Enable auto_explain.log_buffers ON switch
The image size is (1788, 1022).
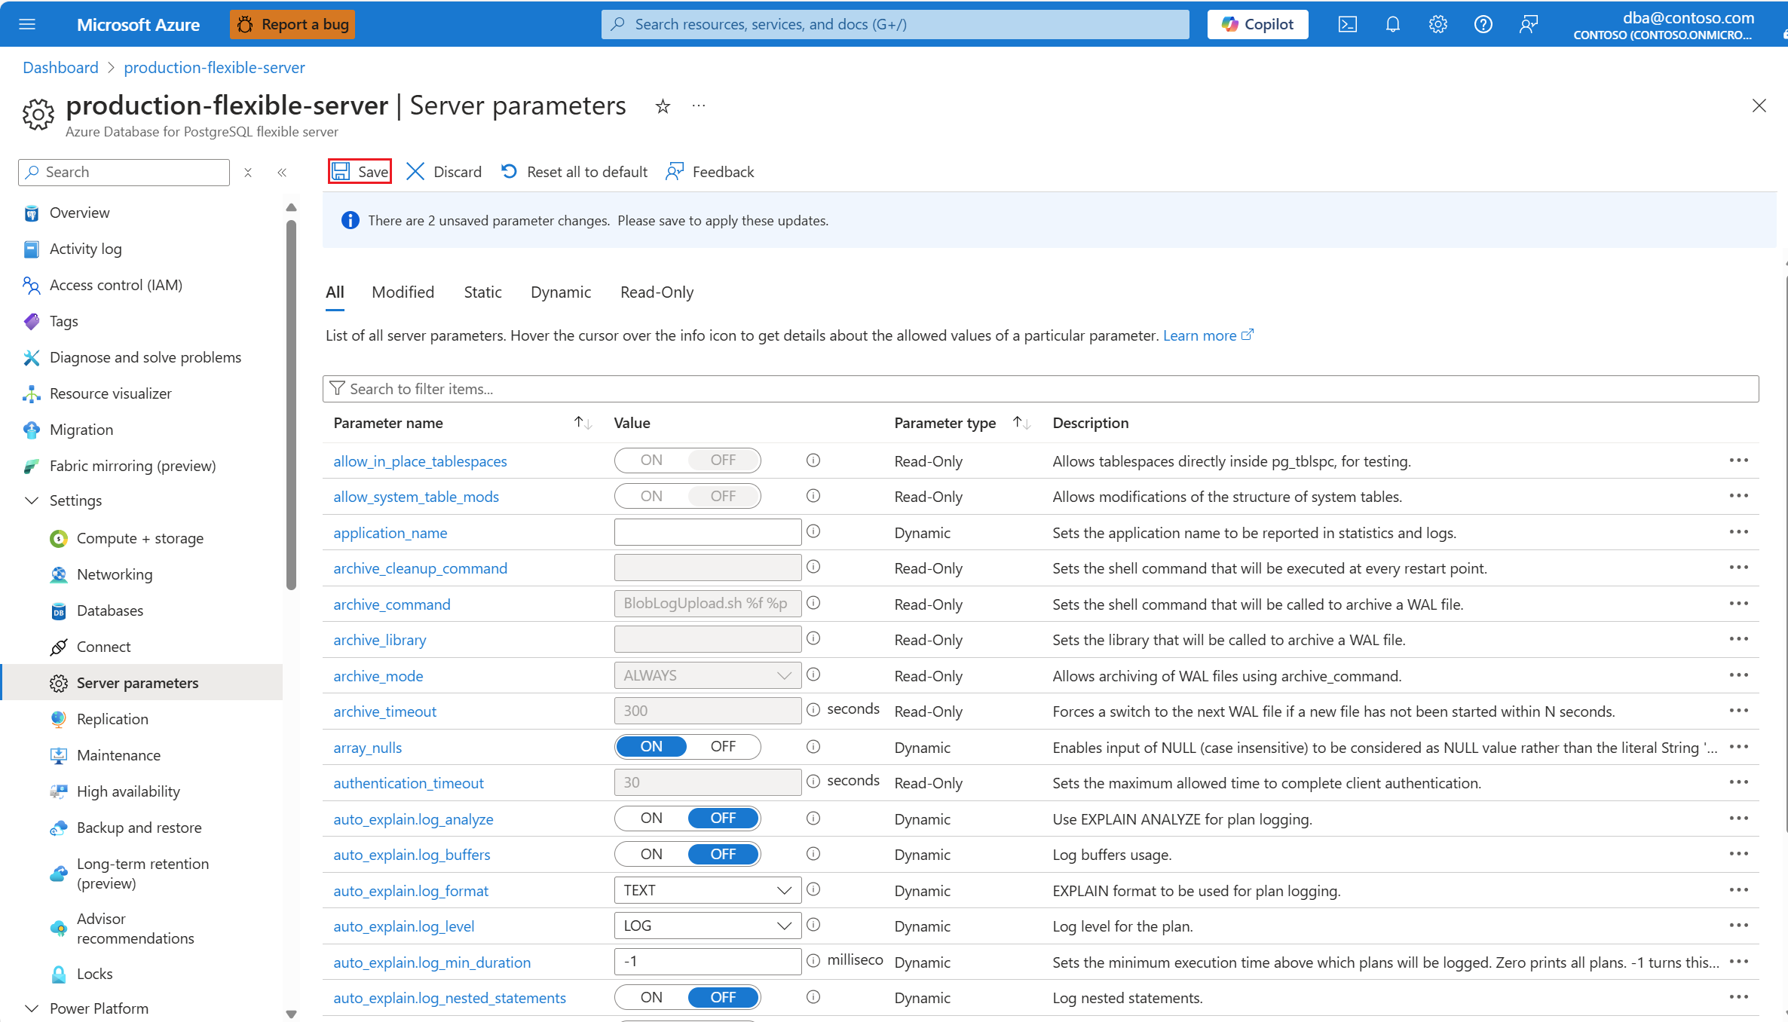(651, 854)
